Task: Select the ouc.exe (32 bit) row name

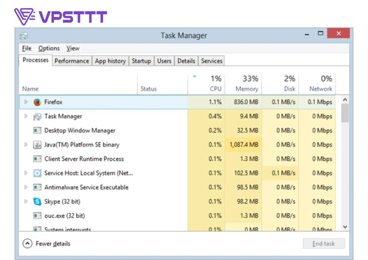Action: pyautogui.click(x=65, y=216)
